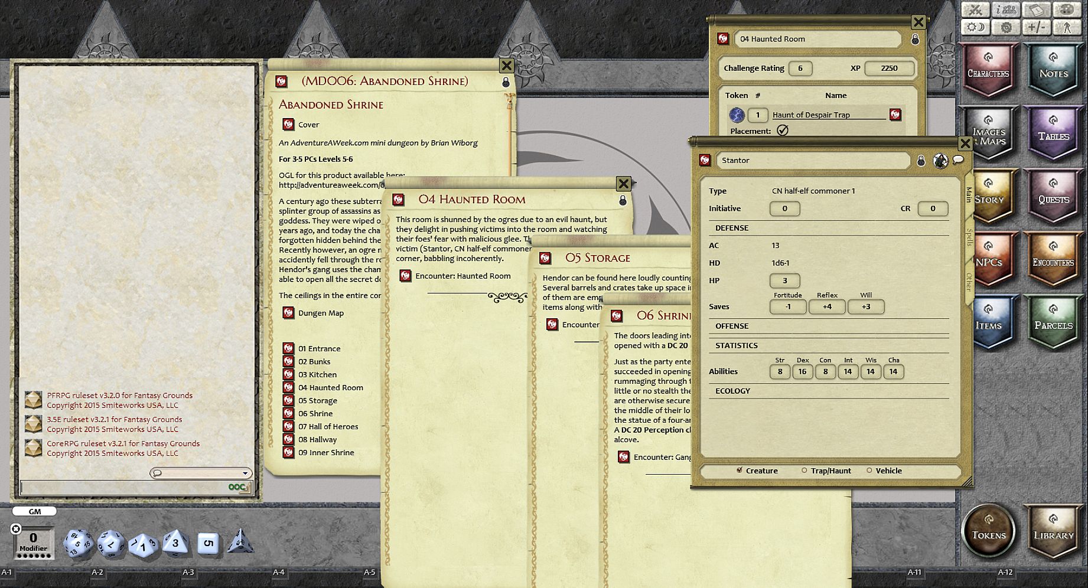Toggle the Placement checkbox
Image resolution: width=1088 pixels, height=588 pixels.
pyautogui.click(x=783, y=130)
